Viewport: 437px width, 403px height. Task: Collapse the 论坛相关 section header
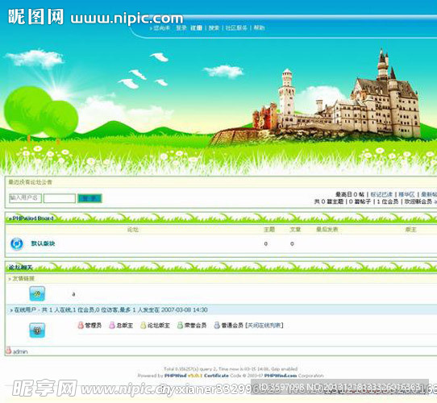coord(20,268)
